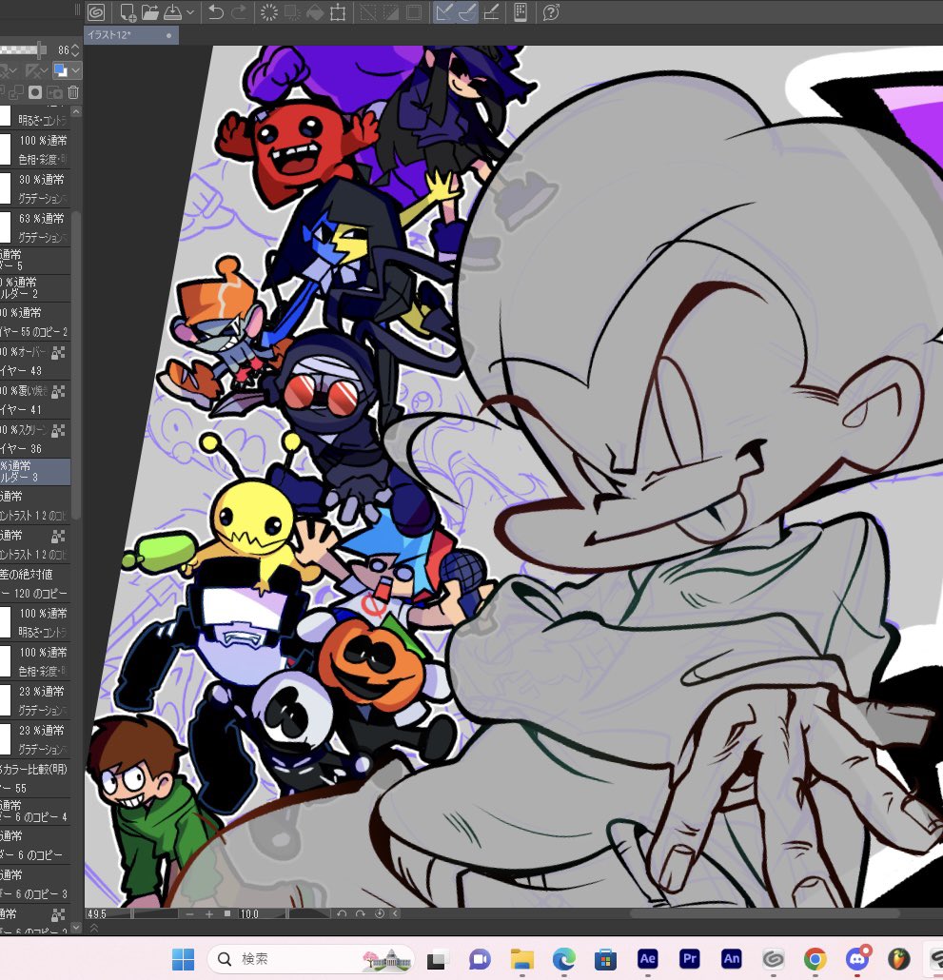Screen dimensions: 943x980
Task: Click mask thumbnail of 30 %通常 layer
Action: click(x=5, y=188)
